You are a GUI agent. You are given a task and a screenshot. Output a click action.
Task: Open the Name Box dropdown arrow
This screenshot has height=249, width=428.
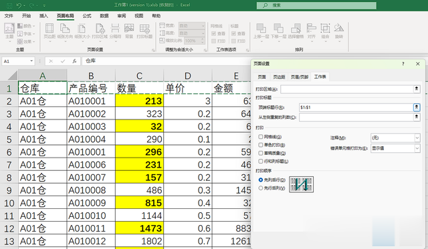31,61
